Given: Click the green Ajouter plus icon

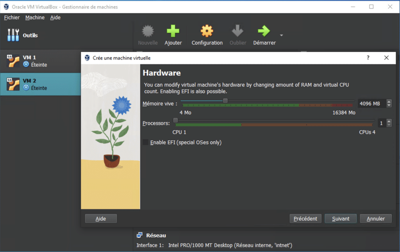Looking at the screenshot, I should point(173,31).
